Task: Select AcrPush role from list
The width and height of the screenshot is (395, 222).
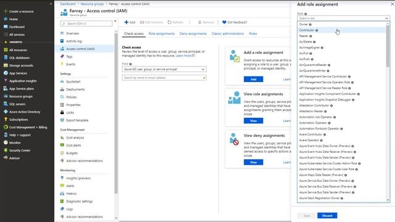Action: tap(341, 59)
